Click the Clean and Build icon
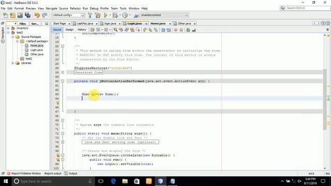Viewport: 331px width, 186px height. (x=98, y=15)
